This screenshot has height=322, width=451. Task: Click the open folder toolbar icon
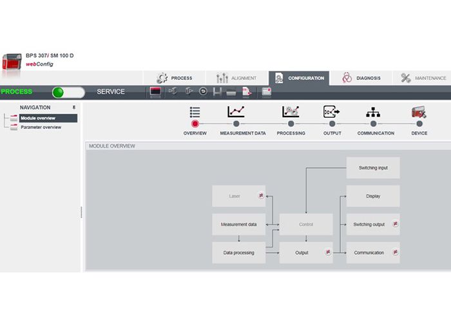pos(231,92)
